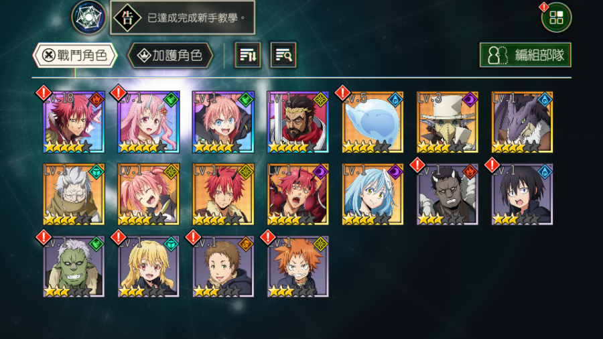Click the red alert badge on slime card
The height and width of the screenshot is (339, 603).
[x=342, y=92]
